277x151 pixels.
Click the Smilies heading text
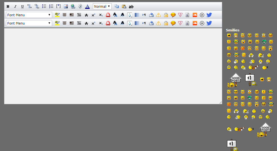click(x=233, y=30)
